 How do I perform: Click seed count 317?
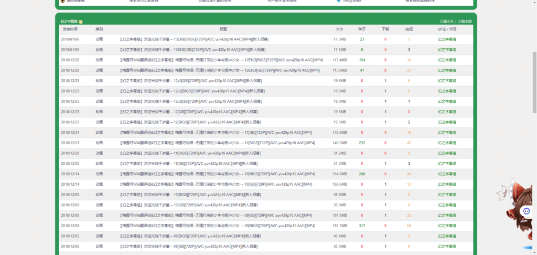coord(362,226)
